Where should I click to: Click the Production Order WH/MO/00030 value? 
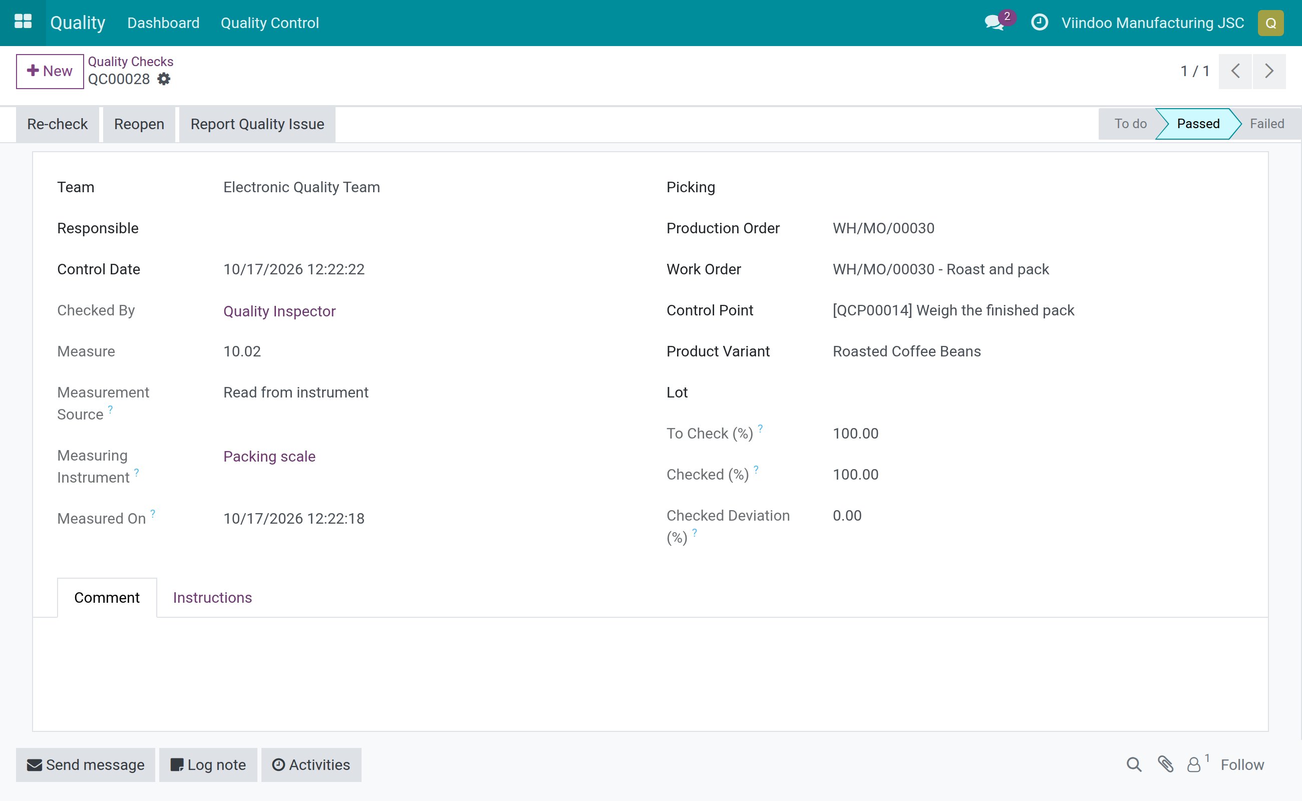pyautogui.click(x=883, y=228)
